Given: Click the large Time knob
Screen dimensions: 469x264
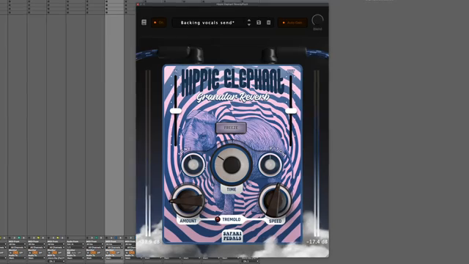Looking at the screenshot, I should tap(232, 164).
